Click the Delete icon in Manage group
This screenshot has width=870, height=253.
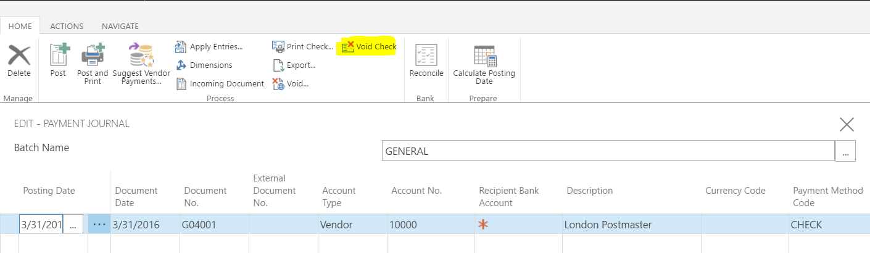[19, 55]
